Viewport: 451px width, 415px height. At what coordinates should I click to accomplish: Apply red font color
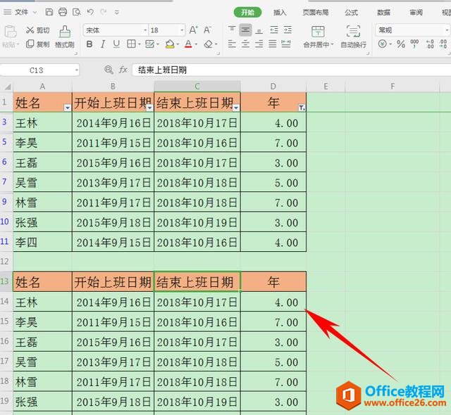pos(188,44)
